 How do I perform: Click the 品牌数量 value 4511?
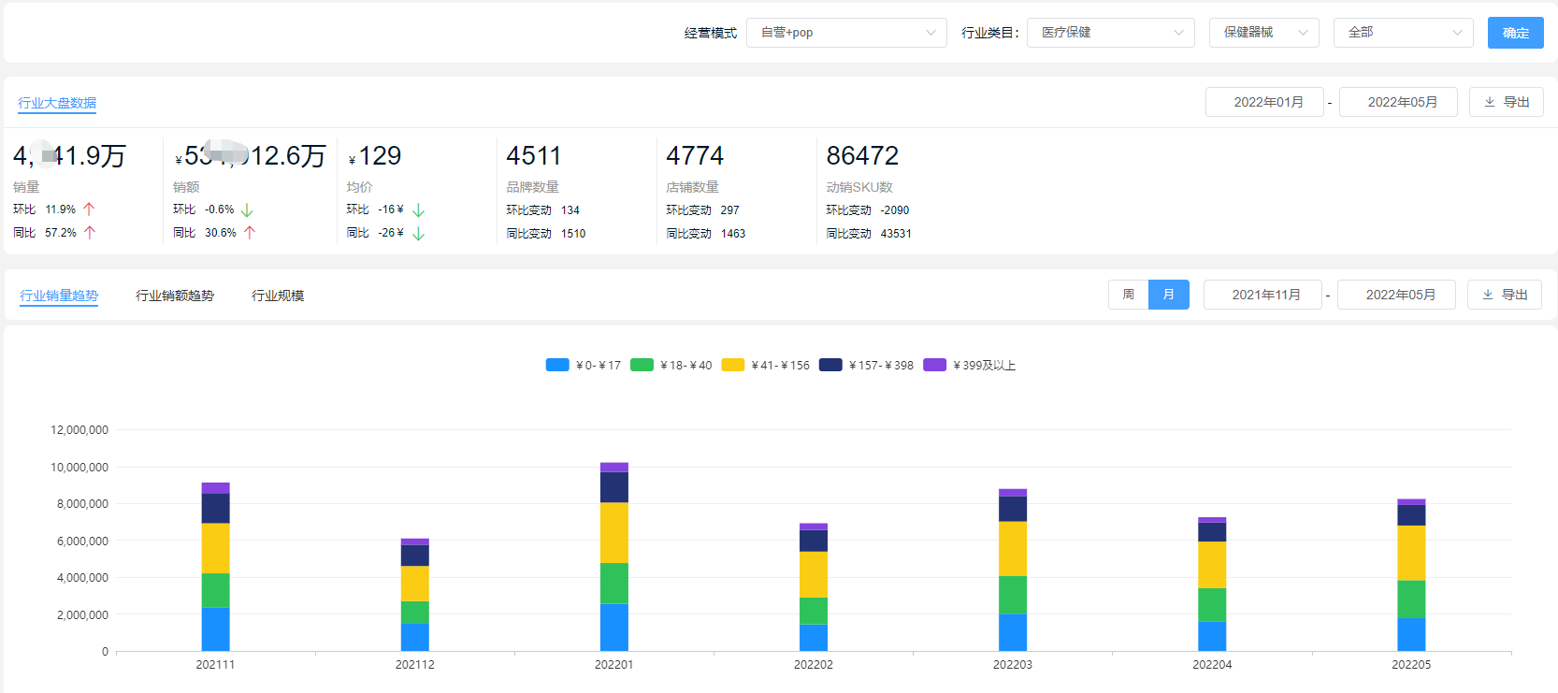(x=534, y=155)
